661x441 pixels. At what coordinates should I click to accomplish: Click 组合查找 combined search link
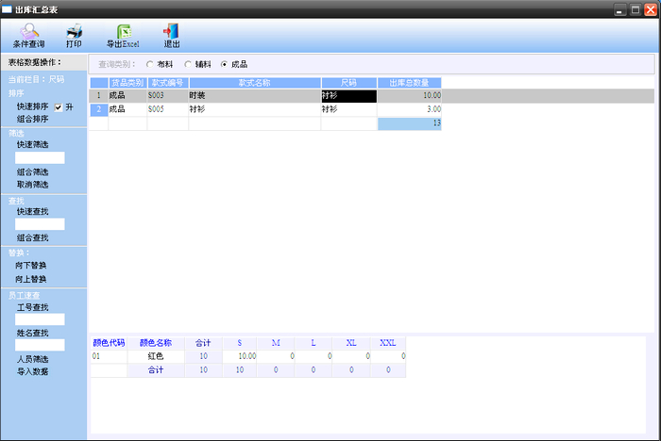pyautogui.click(x=33, y=237)
